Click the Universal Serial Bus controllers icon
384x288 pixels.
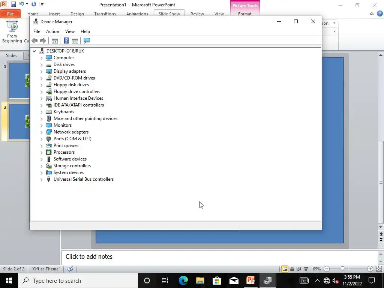click(48, 179)
